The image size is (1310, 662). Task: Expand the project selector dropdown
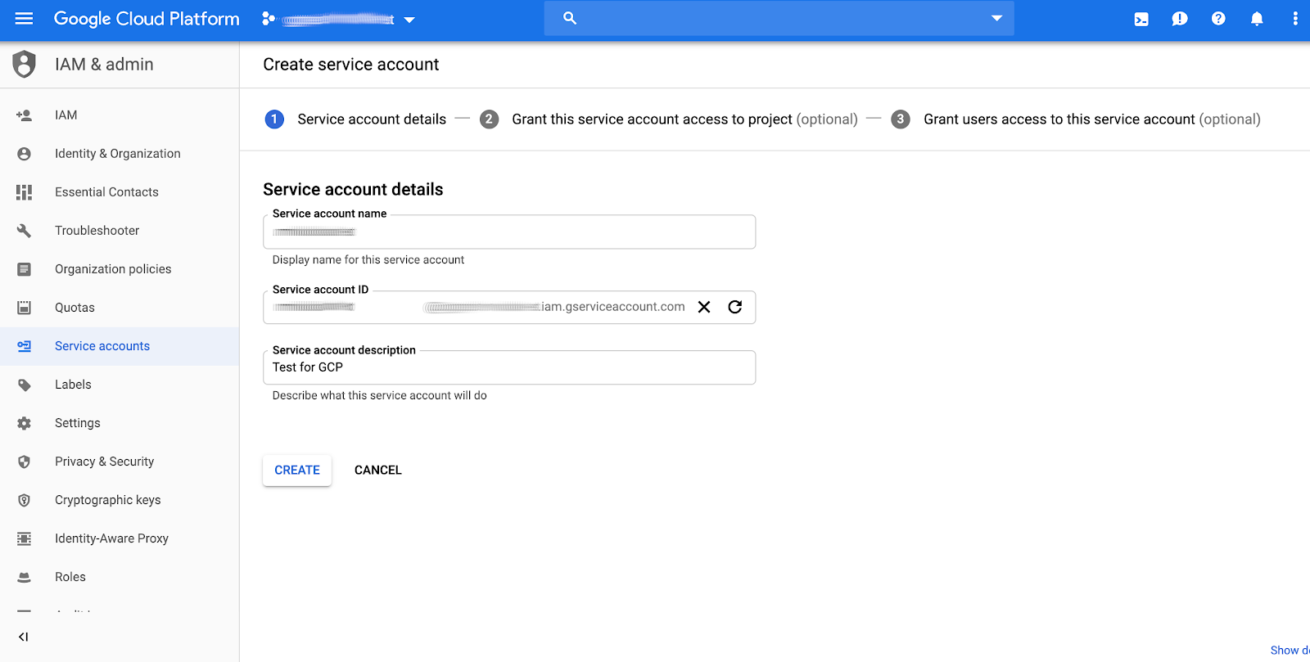tap(409, 20)
